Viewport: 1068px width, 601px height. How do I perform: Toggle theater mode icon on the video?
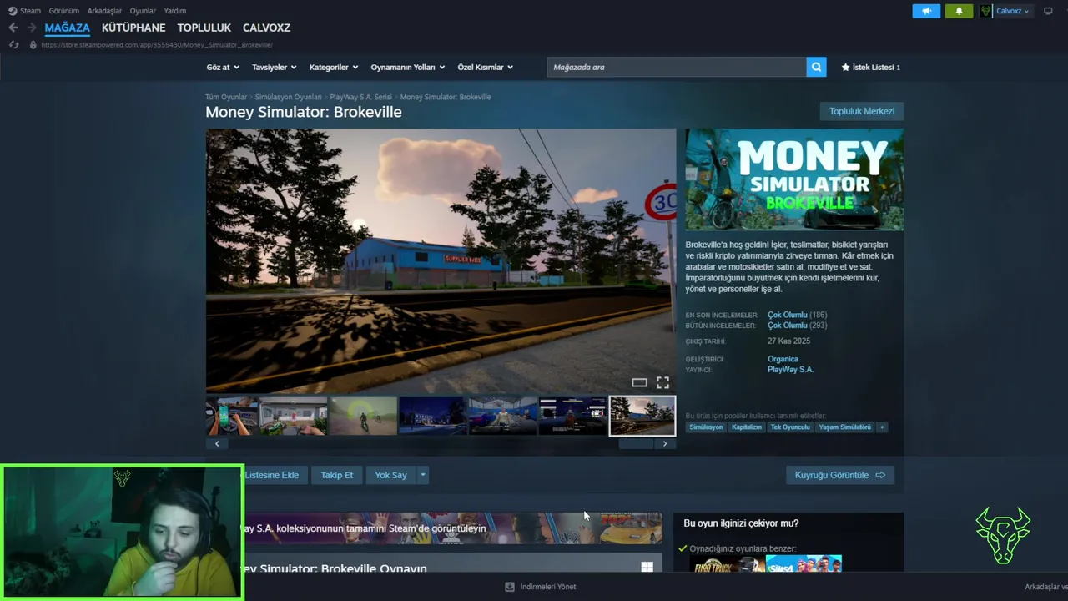639,382
